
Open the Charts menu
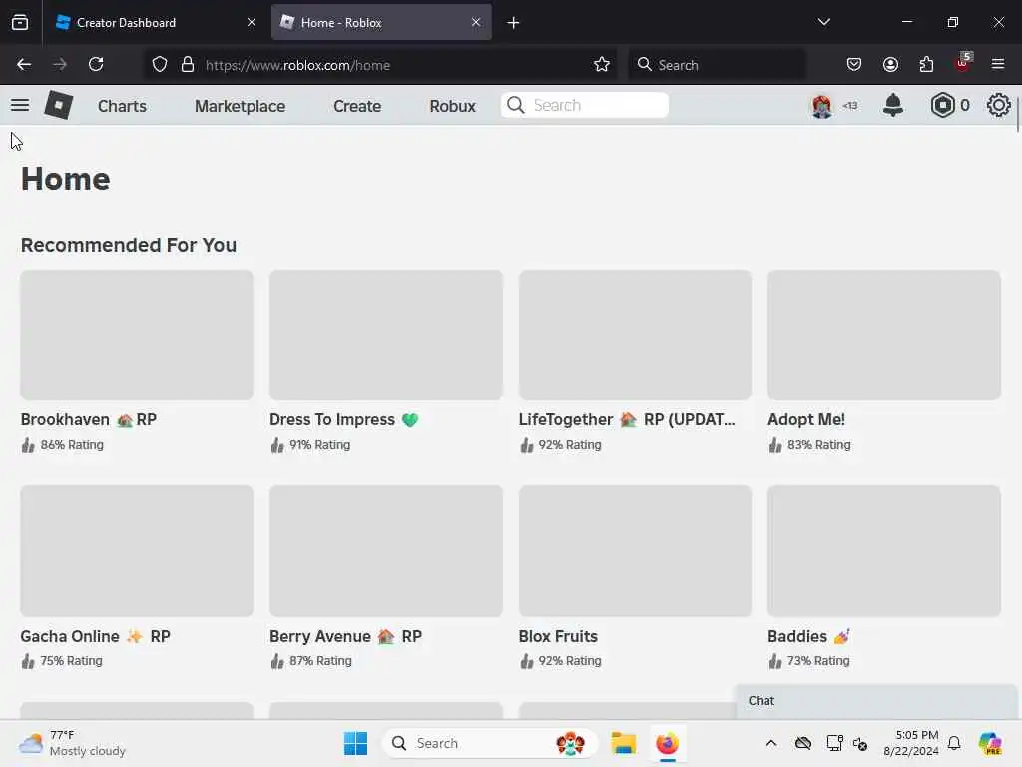click(122, 106)
